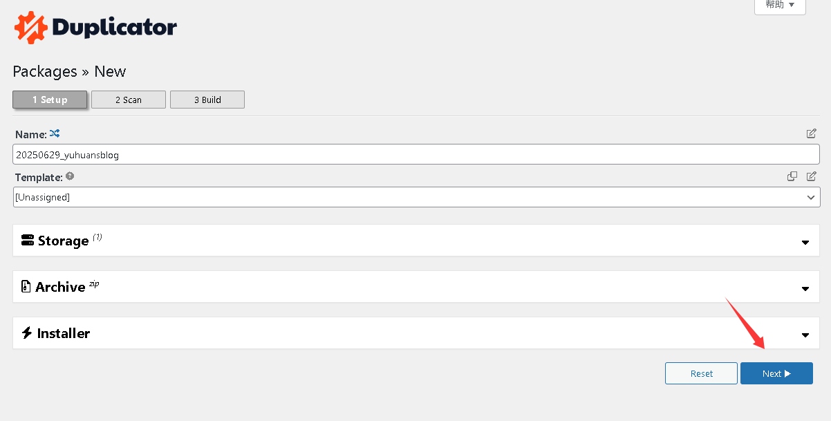831x421 pixels.
Task: Open the 帮助 help dropdown tab
Action: pos(779,6)
